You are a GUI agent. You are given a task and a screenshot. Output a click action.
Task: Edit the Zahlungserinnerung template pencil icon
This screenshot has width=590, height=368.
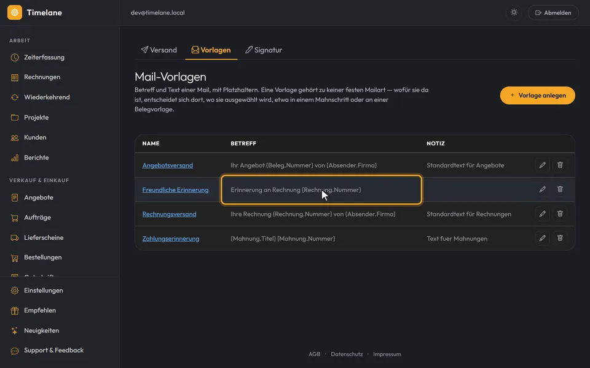[x=542, y=238]
